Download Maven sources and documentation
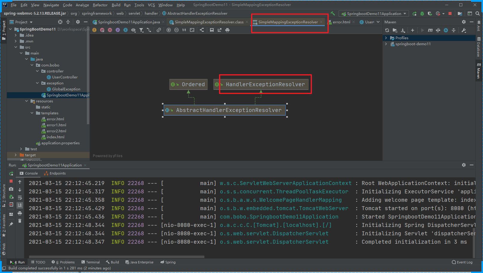 (403, 30)
